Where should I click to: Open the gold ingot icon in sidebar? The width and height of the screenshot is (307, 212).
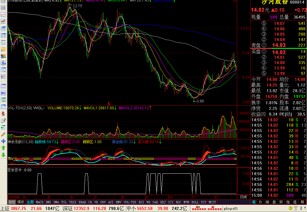click(x=3, y=49)
